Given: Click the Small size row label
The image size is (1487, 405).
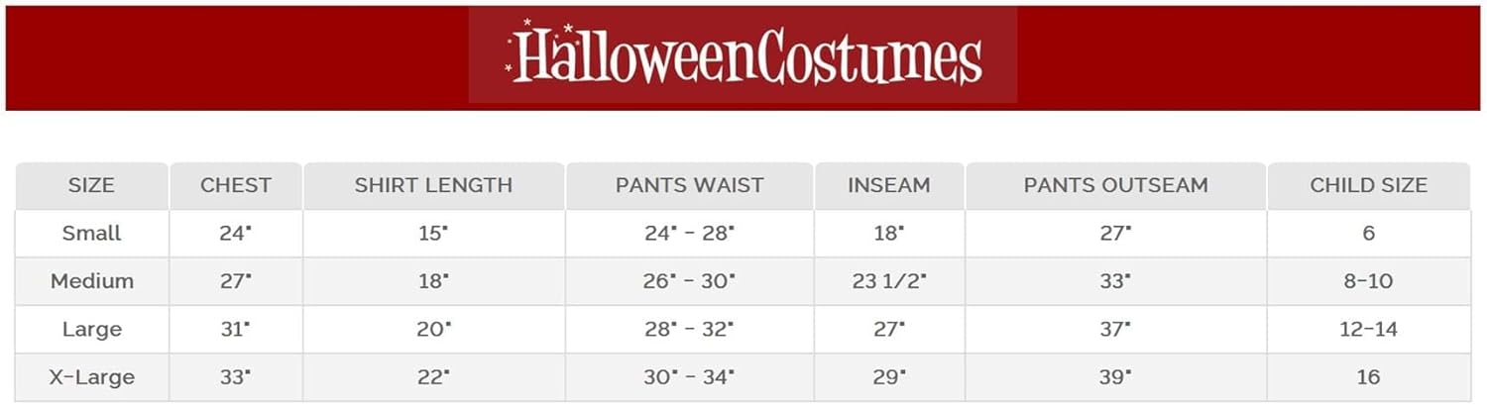Looking at the screenshot, I should [x=91, y=234].
